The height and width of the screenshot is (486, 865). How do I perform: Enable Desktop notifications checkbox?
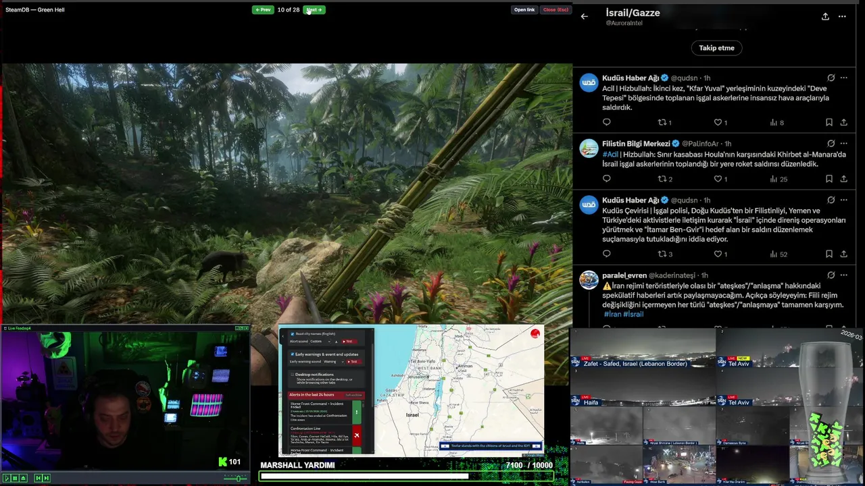coord(293,375)
